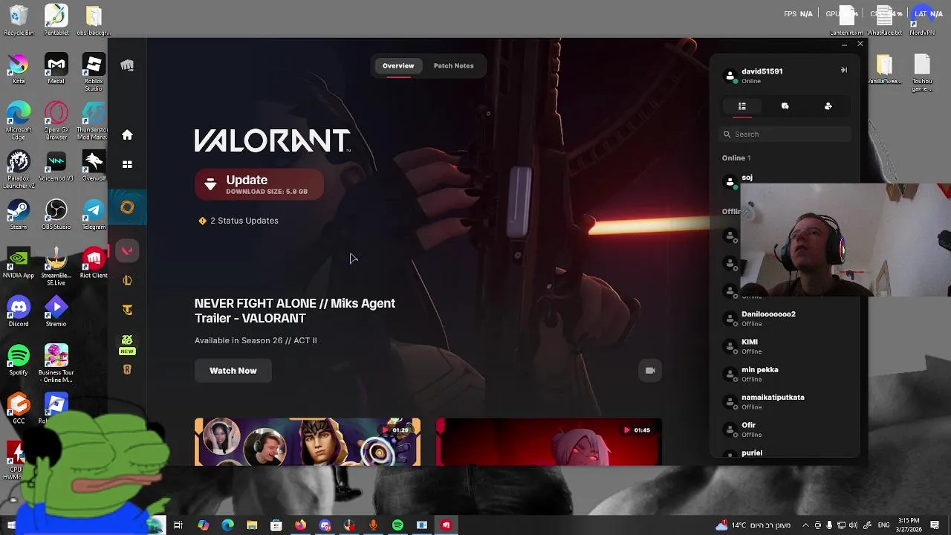951x535 pixels.
Task: Click the Miks Agent Trailer headline
Action: [x=295, y=311]
